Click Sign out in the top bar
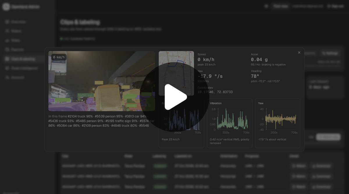This screenshot has height=194, width=349. click(x=335, y=6)
